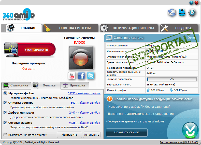Image resolution: width=201 pixels, height=145 pixels.
Task: Click the orange exclamation warning icon
Action: 110,99
